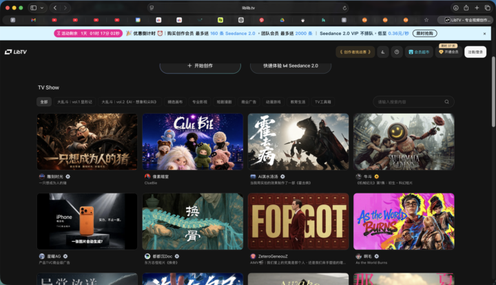Open the 创作者挑战赛 button

click(355, 52)
